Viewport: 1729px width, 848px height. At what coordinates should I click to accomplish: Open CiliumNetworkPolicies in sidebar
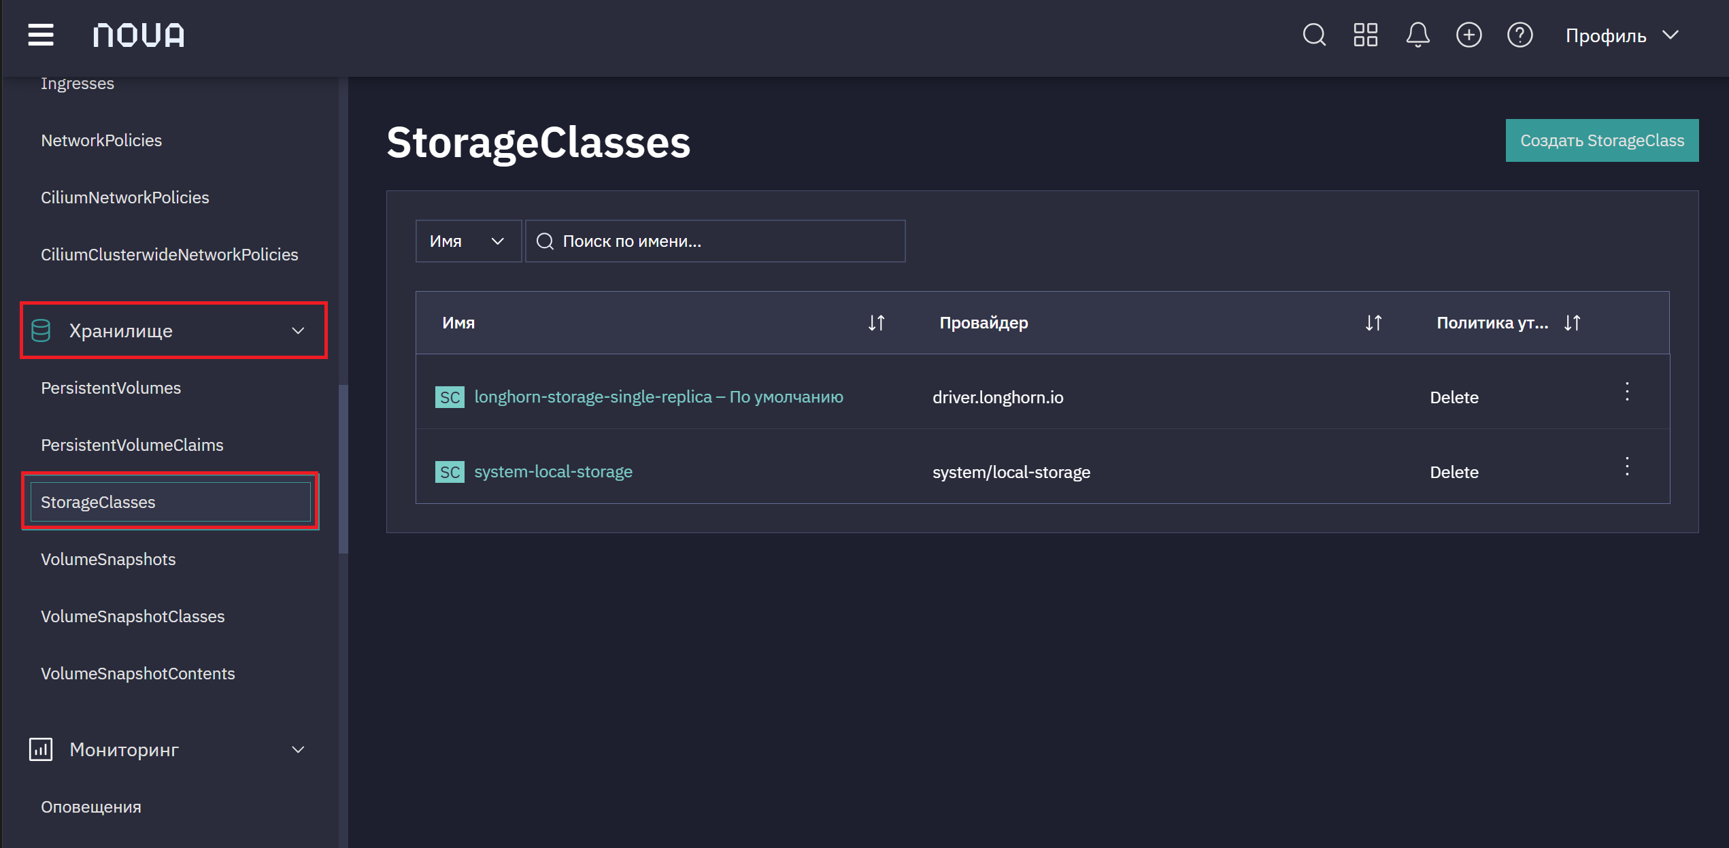(x=125, y=197)
